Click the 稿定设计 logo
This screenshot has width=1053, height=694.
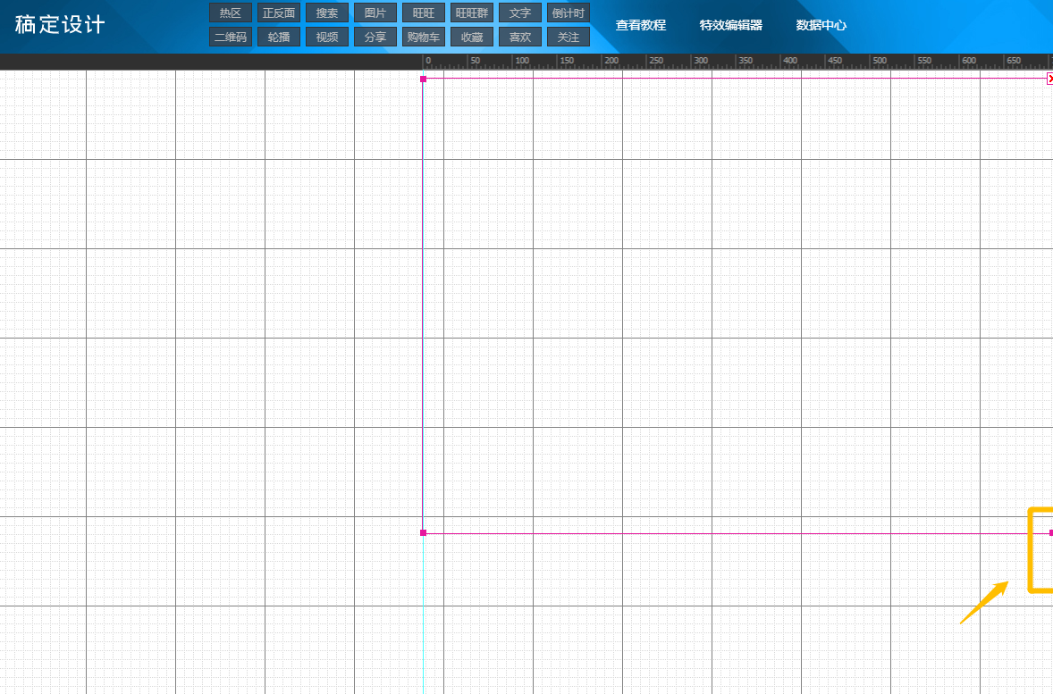click(60, 25)
